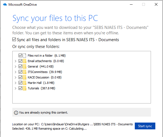
Task: Select the 'Files not in a folder (6.1 MB)' row text
Action: (47, 56)
